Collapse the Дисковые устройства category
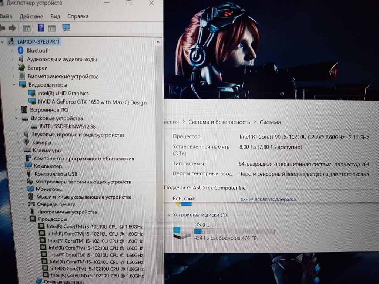Screen dimensions: 379x284 coord(16,118)
